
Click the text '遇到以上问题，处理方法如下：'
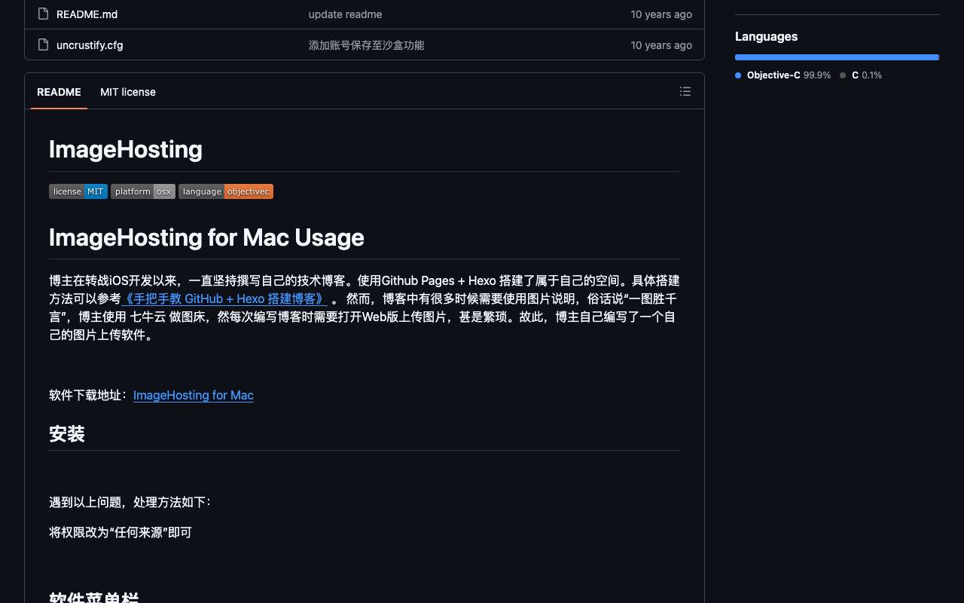tap(130, 502)
